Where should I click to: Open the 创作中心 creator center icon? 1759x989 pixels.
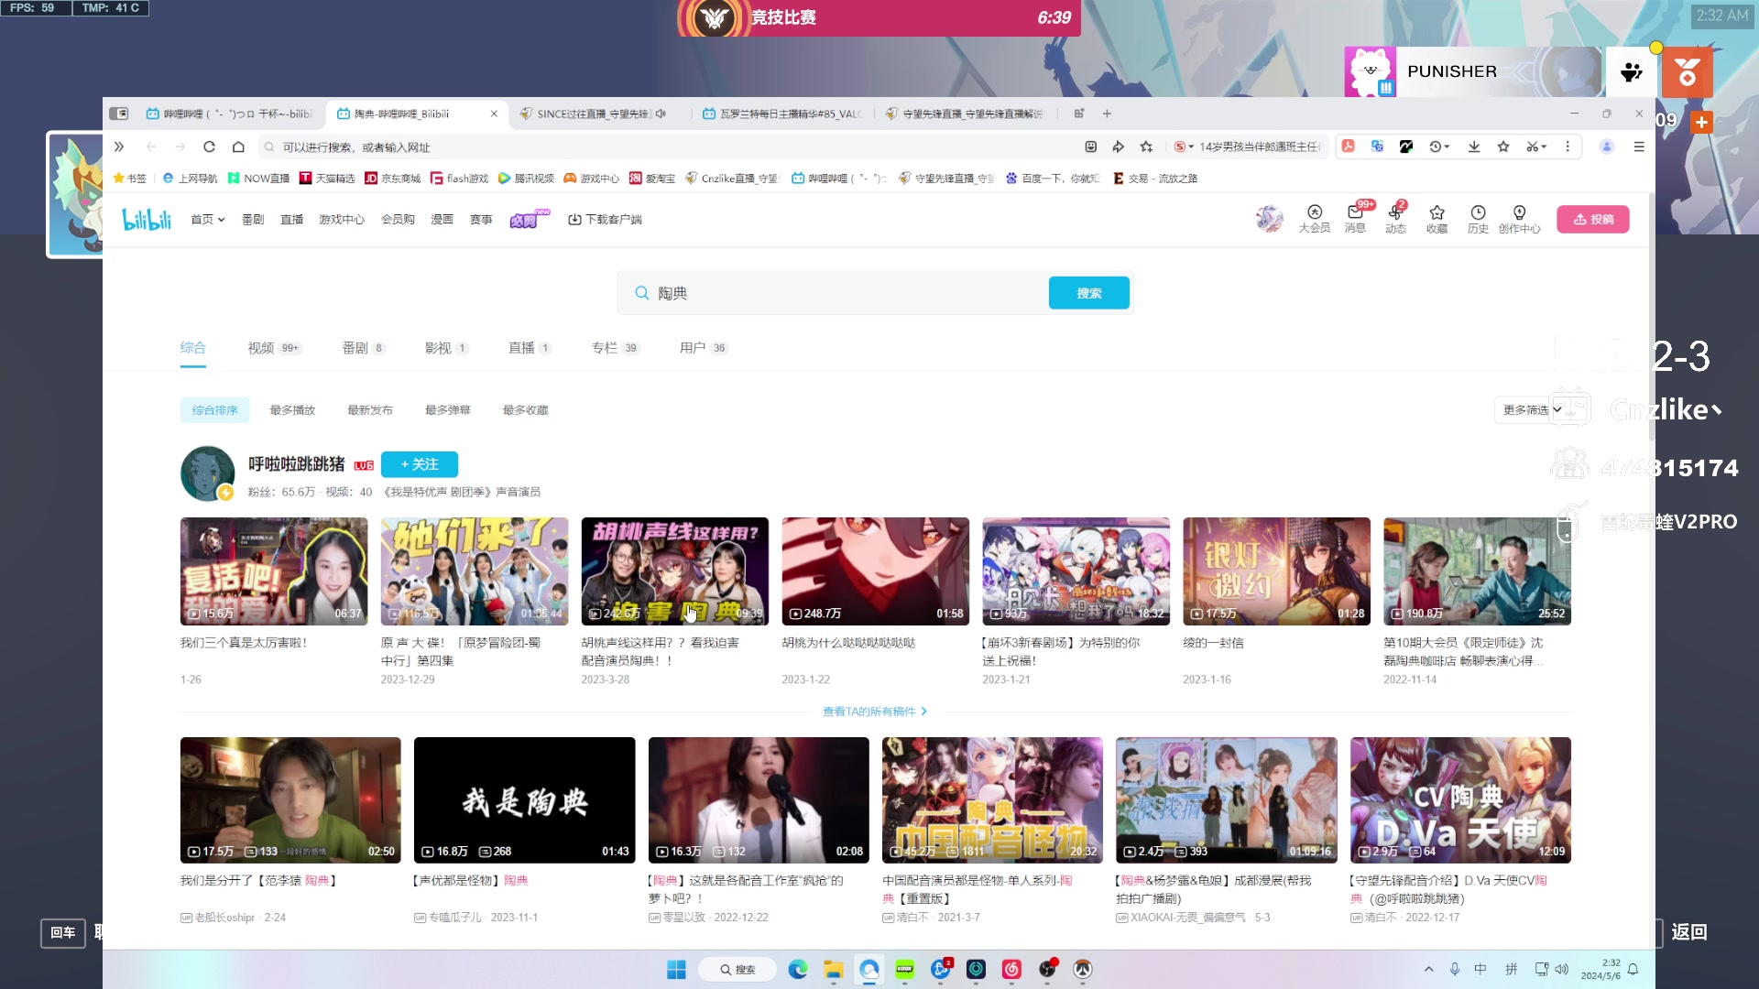coord(1521,219)
